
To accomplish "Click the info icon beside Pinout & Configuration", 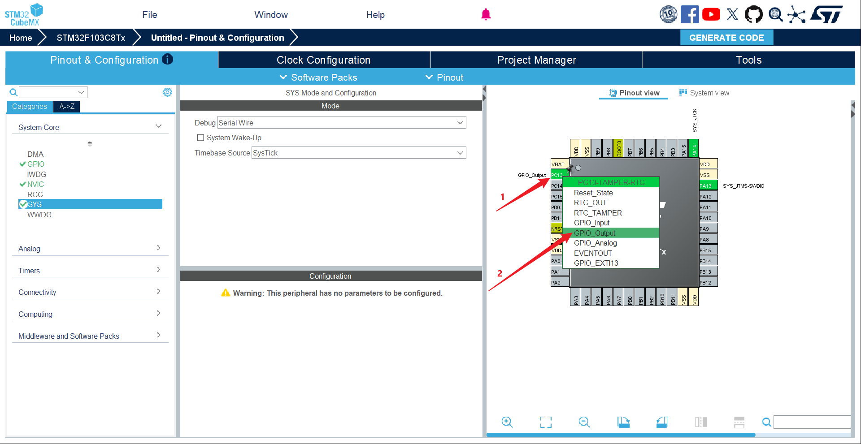I will [167, 59].
